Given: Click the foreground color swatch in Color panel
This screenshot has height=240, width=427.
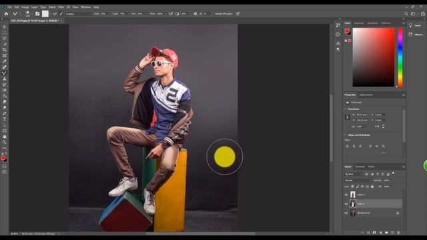Looking at the screenshot, I should click(x=347, y=31).
